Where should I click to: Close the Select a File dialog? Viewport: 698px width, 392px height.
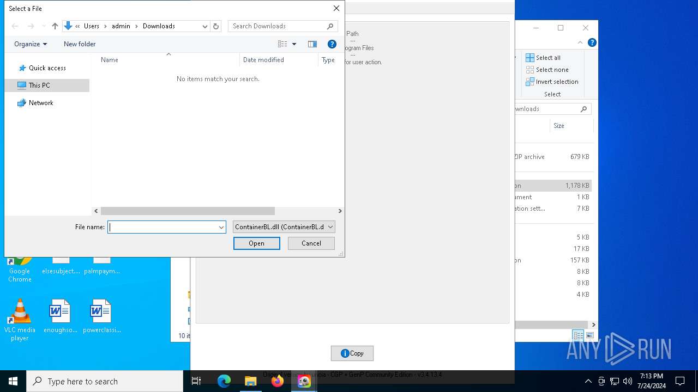[x=336, y=8]
